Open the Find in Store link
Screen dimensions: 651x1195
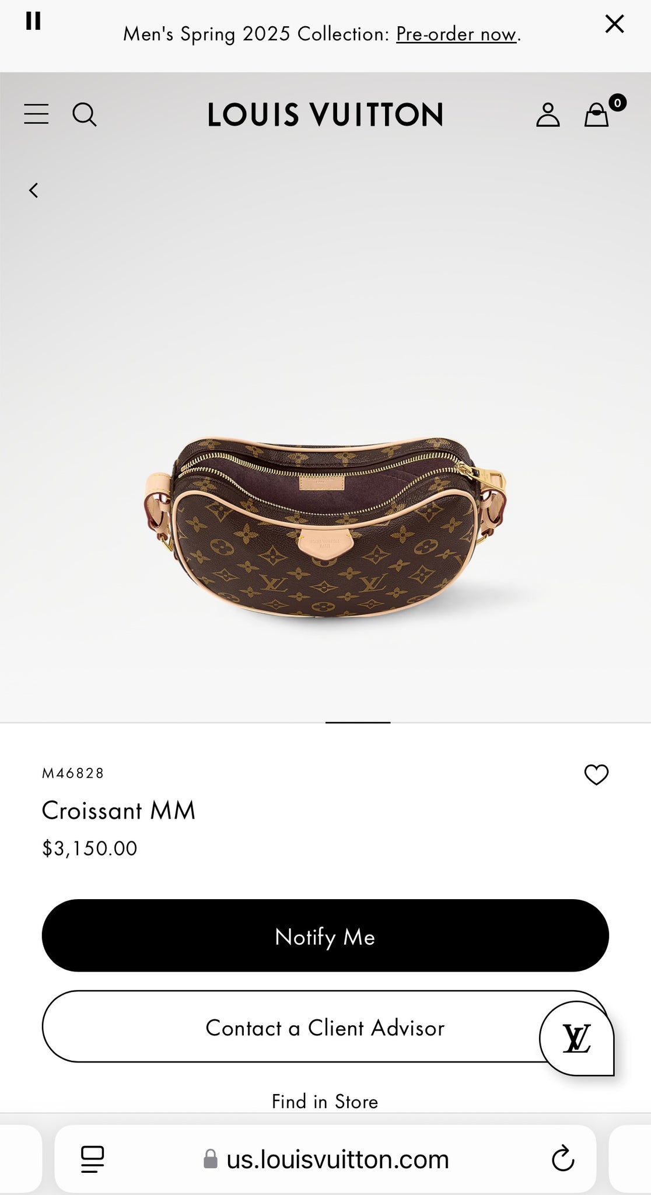click(x=325, y=1102)
